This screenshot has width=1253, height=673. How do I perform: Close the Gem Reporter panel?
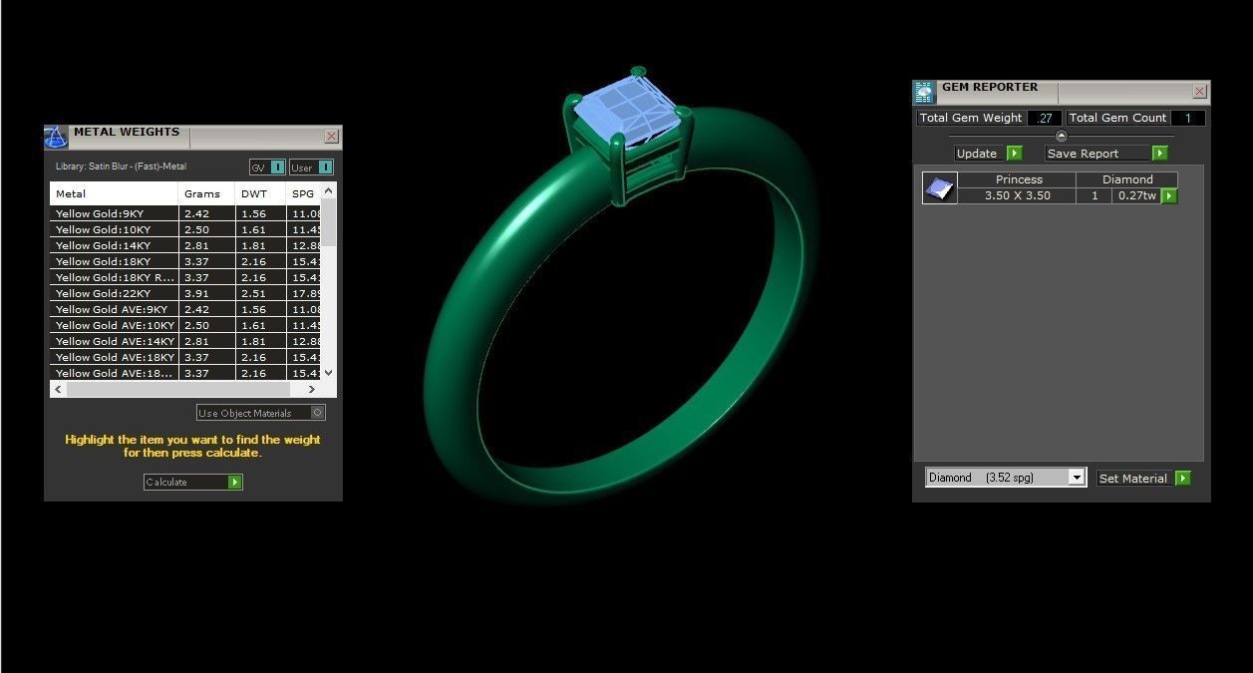[x=1199, y=92]
